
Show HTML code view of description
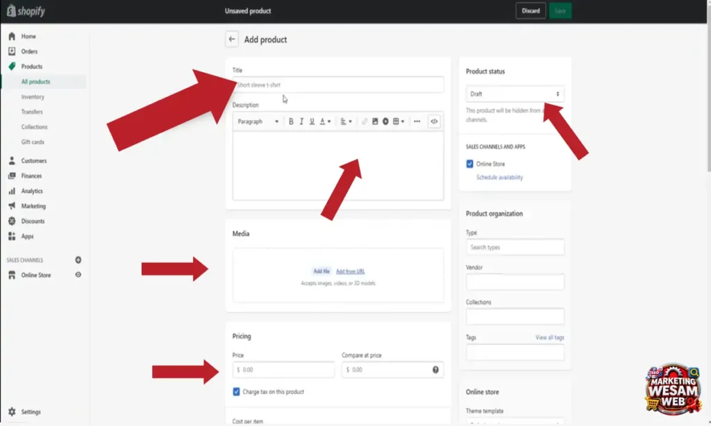tap(434, 121)
